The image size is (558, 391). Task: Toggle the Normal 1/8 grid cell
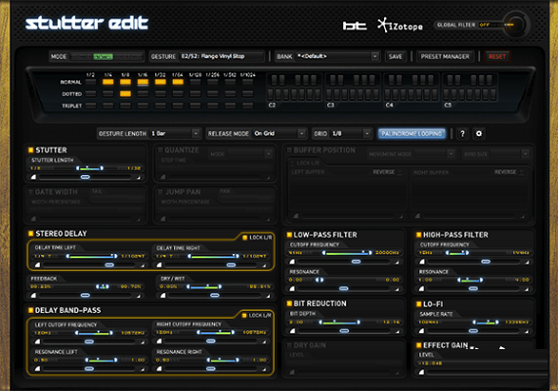click(125, 82)
